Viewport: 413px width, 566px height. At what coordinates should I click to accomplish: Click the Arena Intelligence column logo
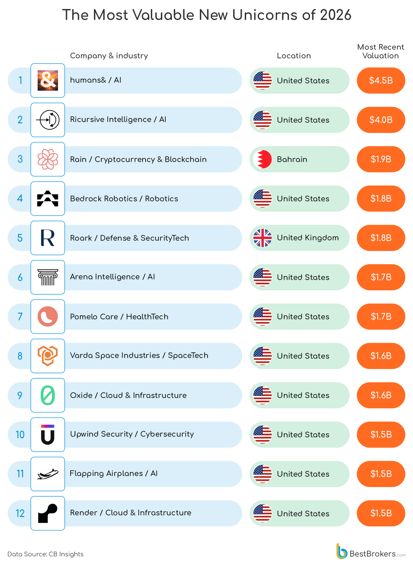(x=48, y=277)
